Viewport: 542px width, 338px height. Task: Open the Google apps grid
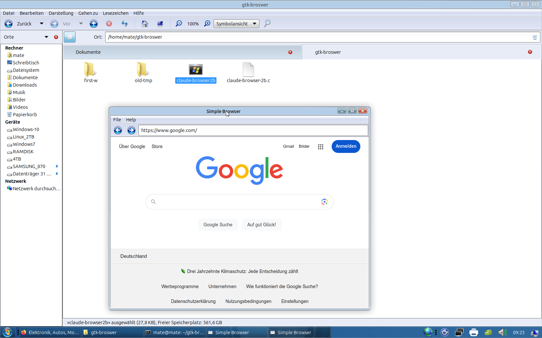tap(321, 146)
